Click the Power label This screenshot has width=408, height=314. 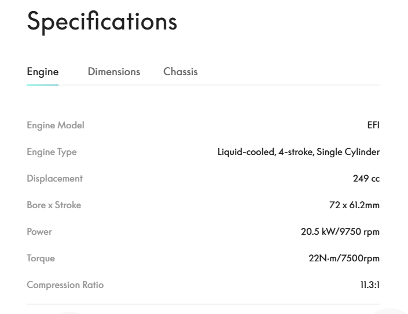39,232
